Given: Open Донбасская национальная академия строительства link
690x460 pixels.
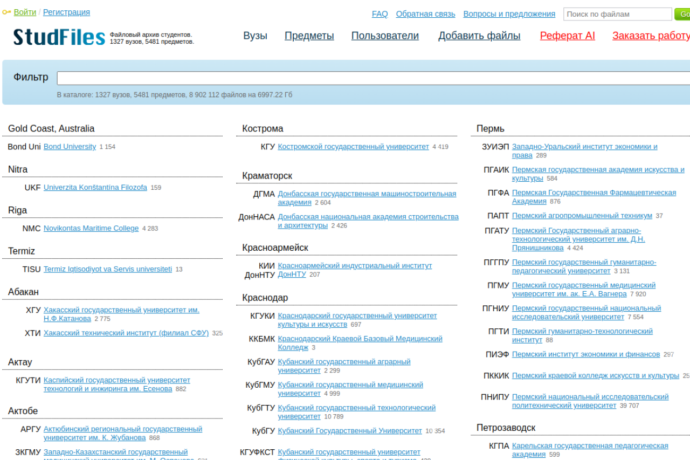Looking at the screenshot, I should click(368, 221).
